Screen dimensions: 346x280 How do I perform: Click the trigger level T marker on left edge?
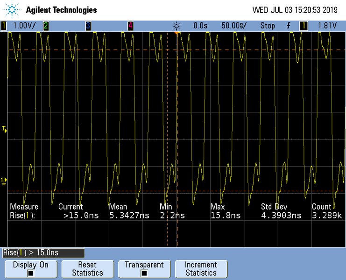5,129
